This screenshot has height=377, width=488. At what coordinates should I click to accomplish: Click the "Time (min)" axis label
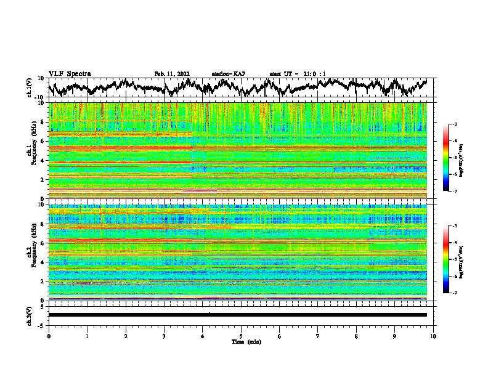point(246,342)
